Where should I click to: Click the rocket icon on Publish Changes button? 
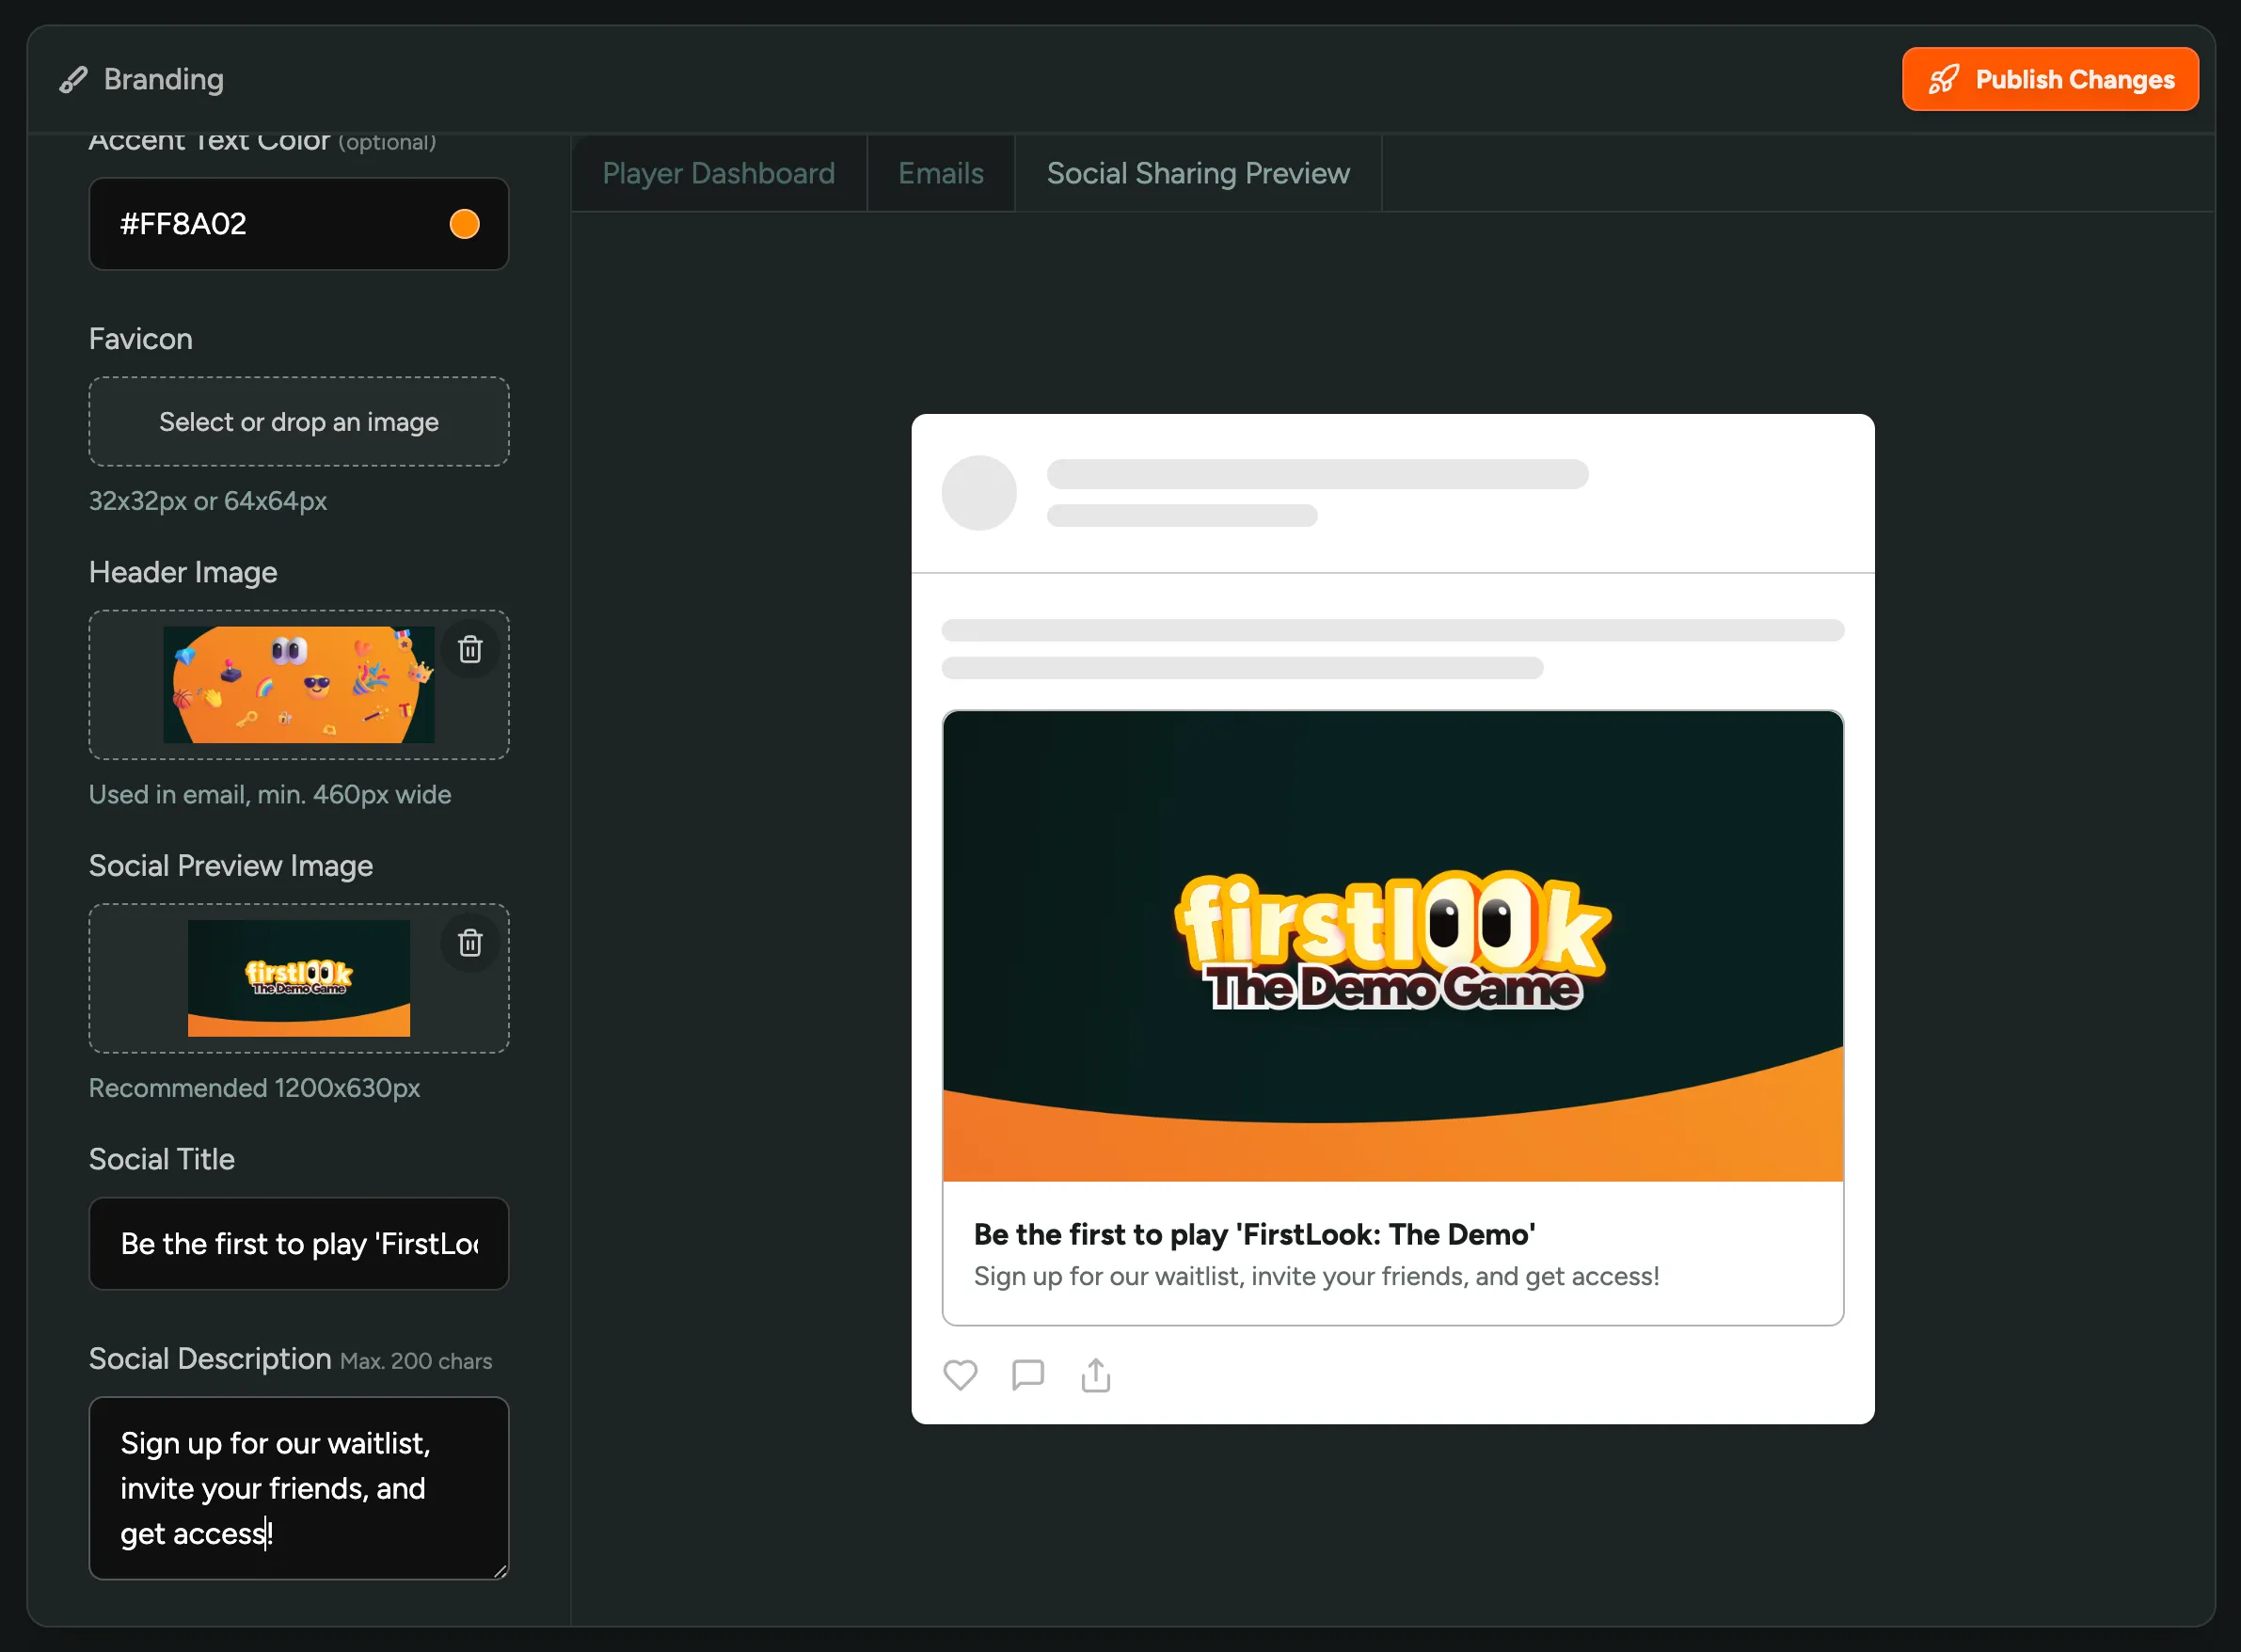(1946, 78)
